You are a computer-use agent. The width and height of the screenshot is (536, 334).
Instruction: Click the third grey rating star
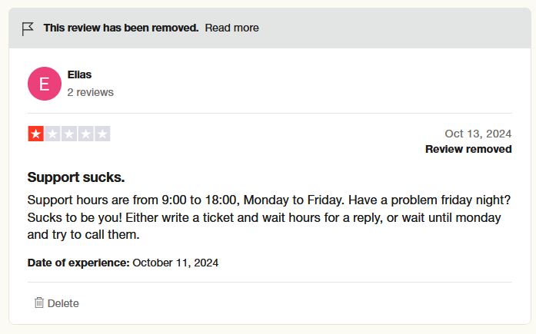click(69, 134)
